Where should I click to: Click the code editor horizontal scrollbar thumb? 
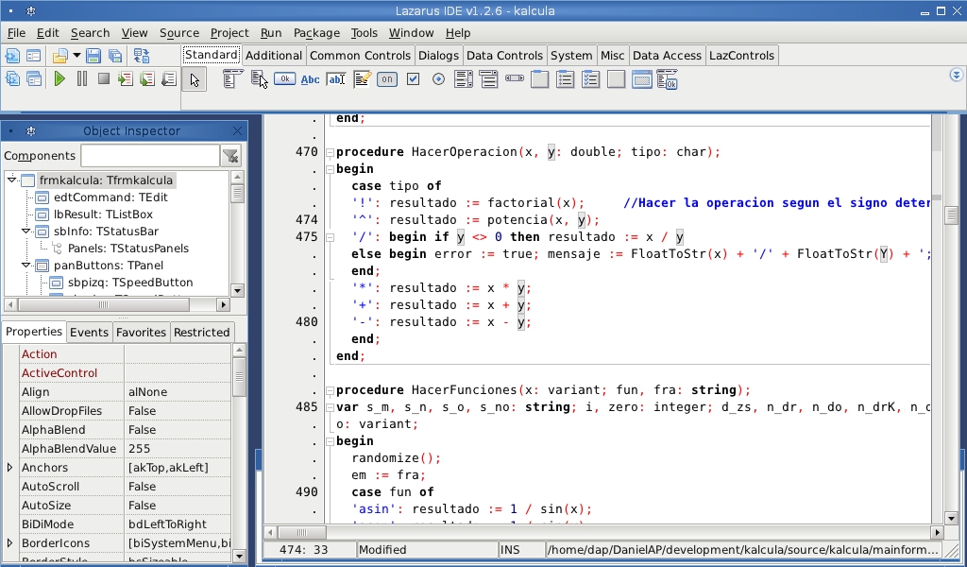[301, 532]
